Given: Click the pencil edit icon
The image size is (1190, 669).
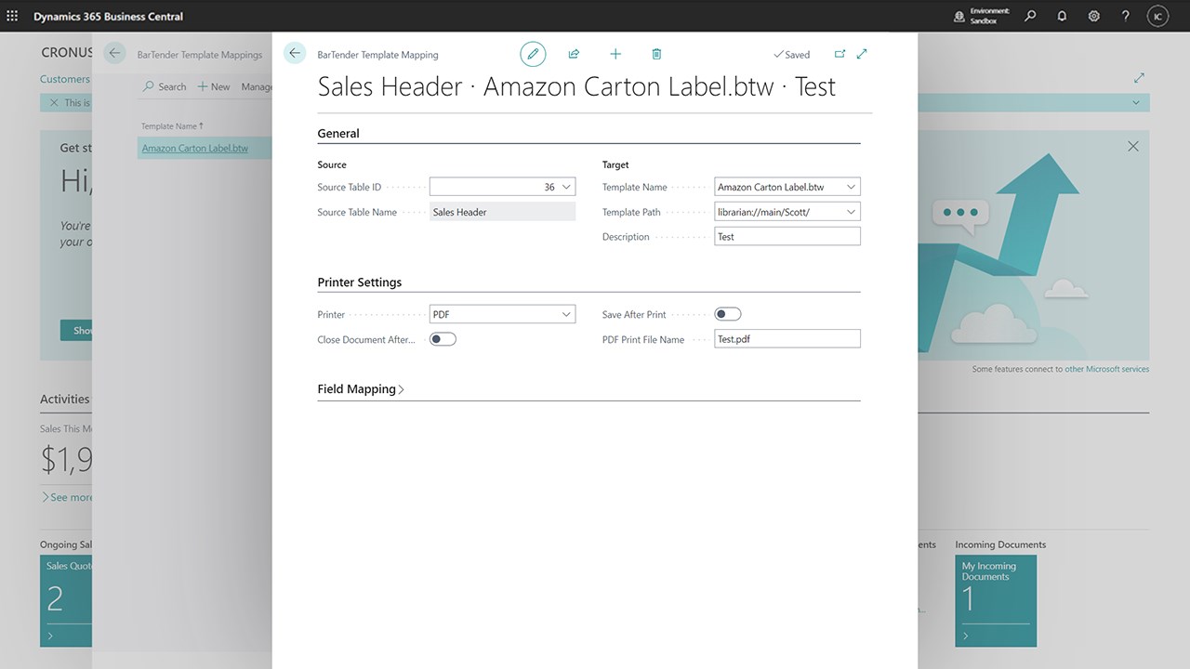Looking at the screenshot, I should pyautogui.click(x=533, y=54).
